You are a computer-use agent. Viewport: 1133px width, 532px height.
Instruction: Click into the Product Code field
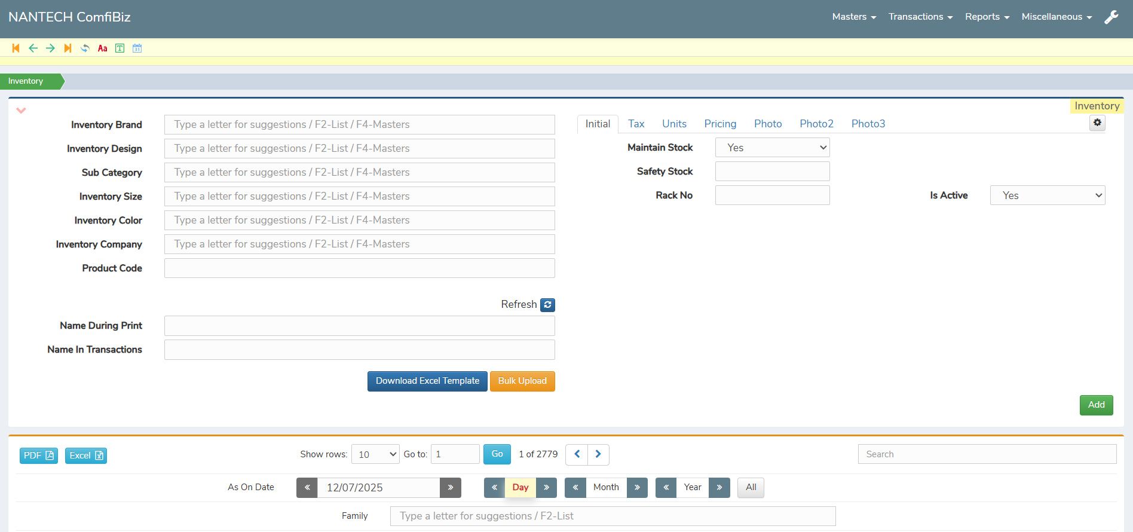click(359, 268)
